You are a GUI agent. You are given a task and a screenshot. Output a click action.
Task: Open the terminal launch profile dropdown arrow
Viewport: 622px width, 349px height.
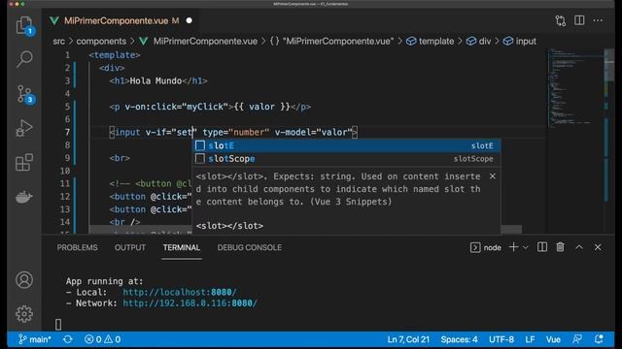526,247
